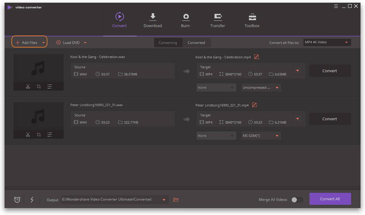
Task: Toggle Merge All Videos switch
Action: coord(297,200)
